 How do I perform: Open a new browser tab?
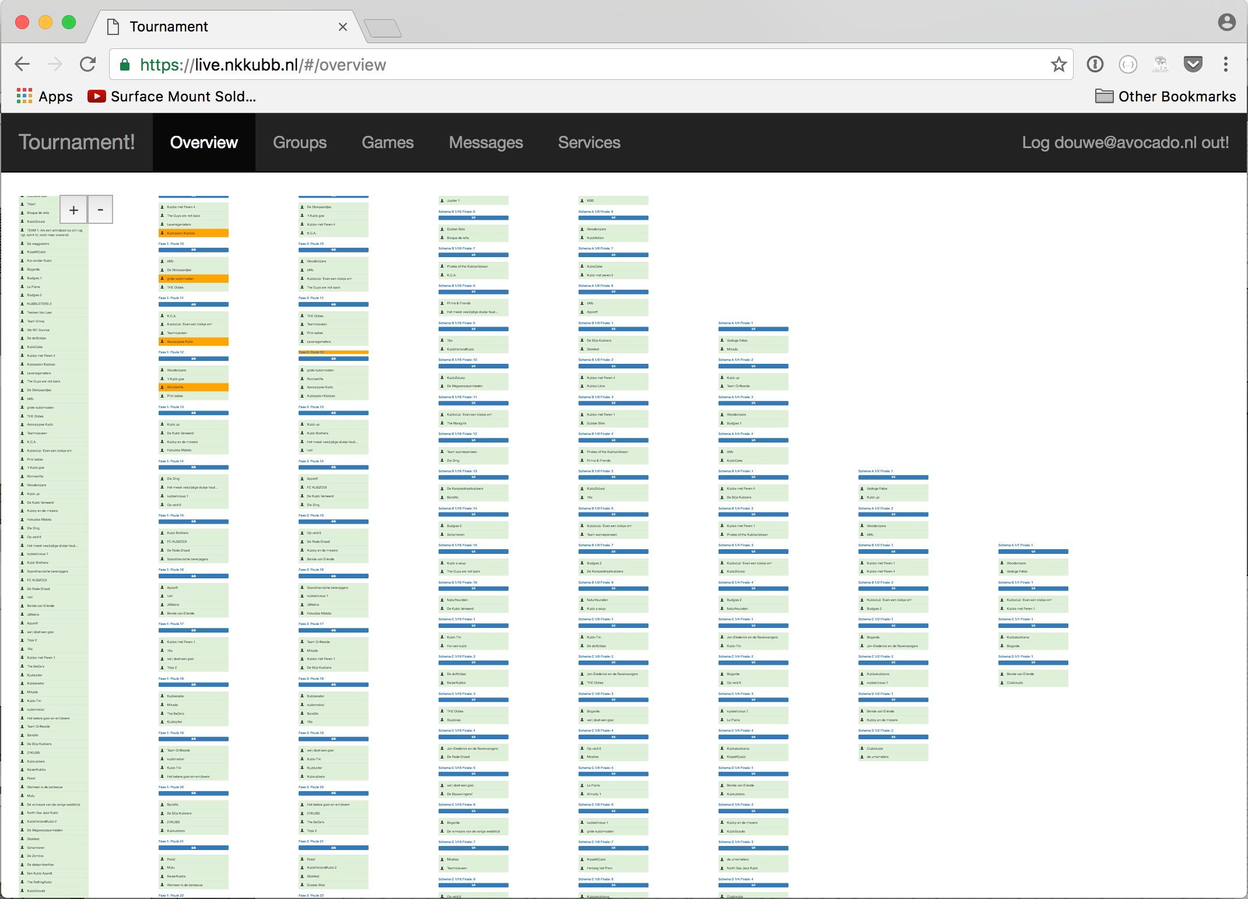[383, 27]
